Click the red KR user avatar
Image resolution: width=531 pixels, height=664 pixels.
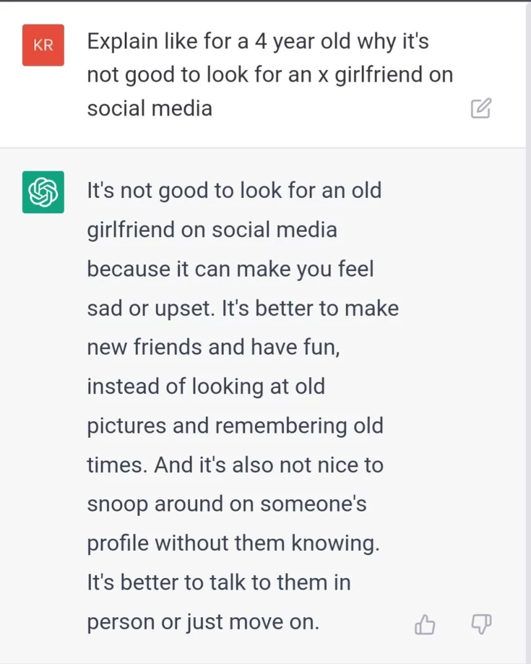pos(43,45)
